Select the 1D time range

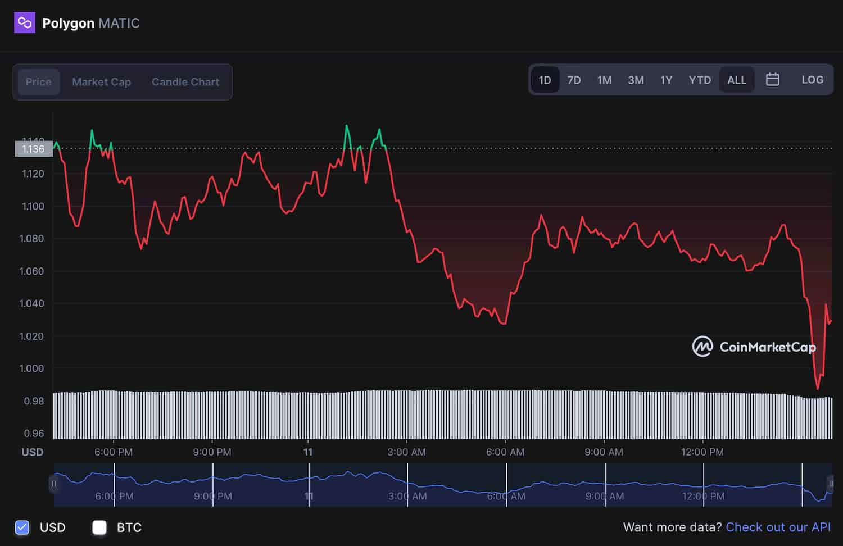pyautogui.click(x=545, y=80)
